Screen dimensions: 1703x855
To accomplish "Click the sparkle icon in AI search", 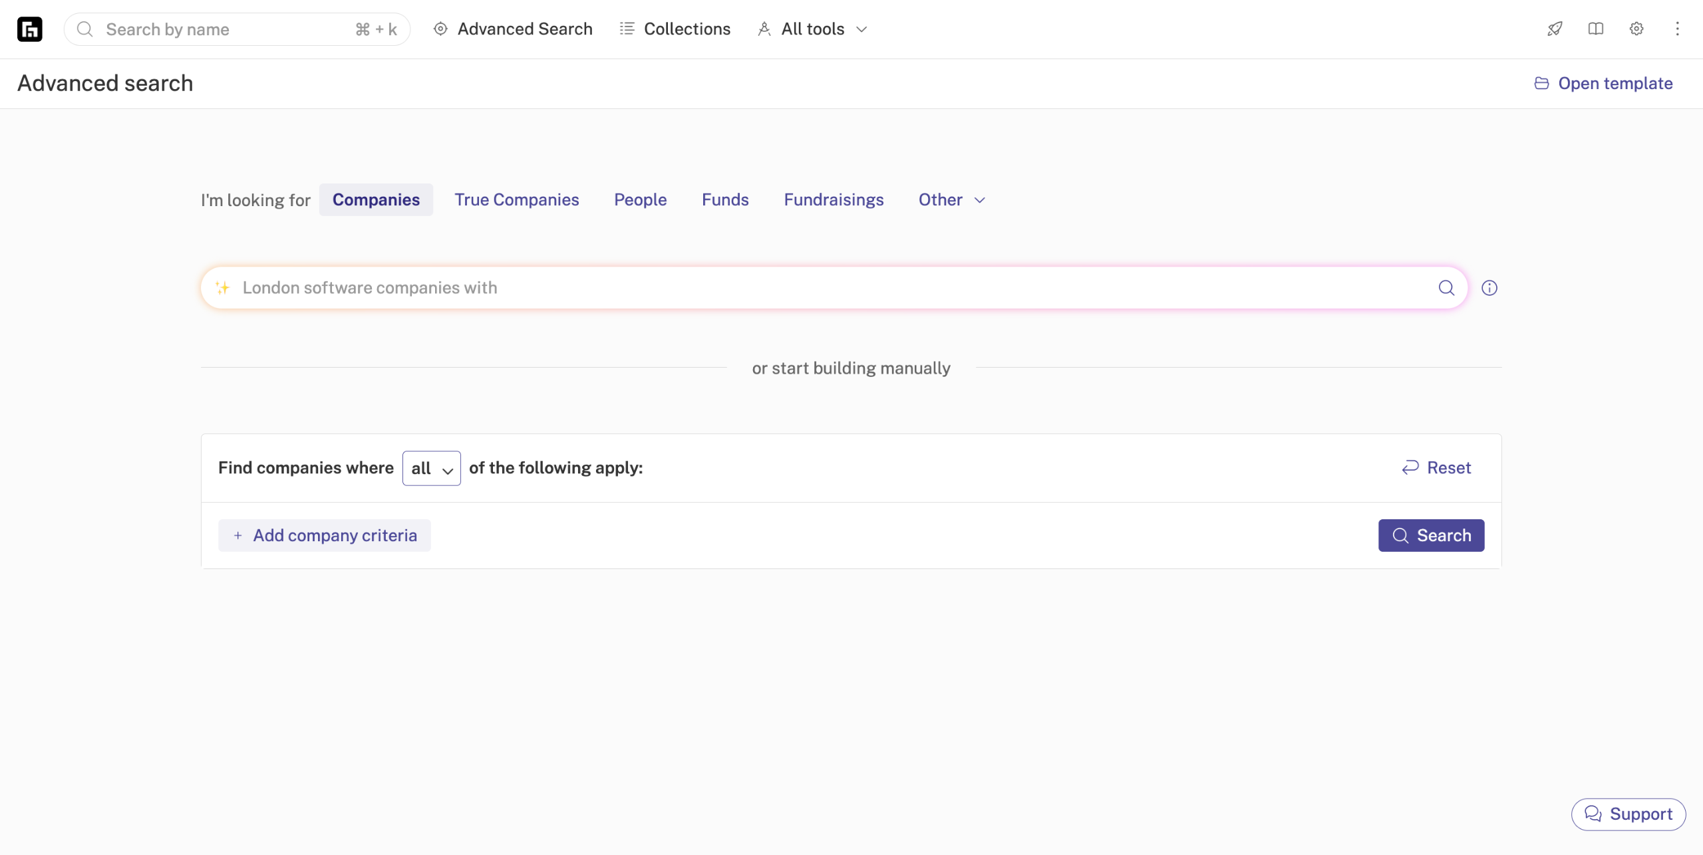I will pyautogui.click(x=222, y=288).
